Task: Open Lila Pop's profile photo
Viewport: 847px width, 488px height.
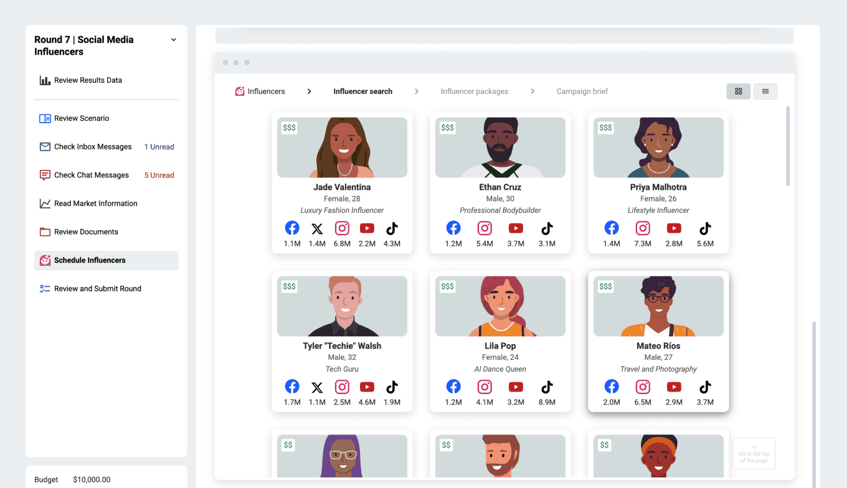Action: [500, 306]
